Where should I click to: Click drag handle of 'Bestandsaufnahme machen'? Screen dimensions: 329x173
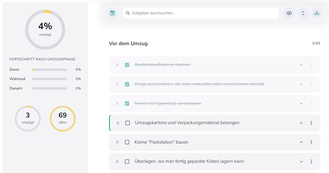117,65
